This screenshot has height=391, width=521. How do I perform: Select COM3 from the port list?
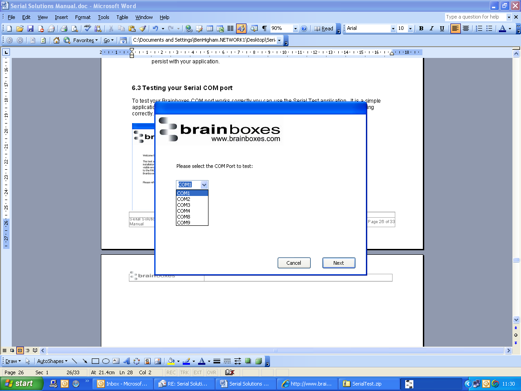(184, 205)
